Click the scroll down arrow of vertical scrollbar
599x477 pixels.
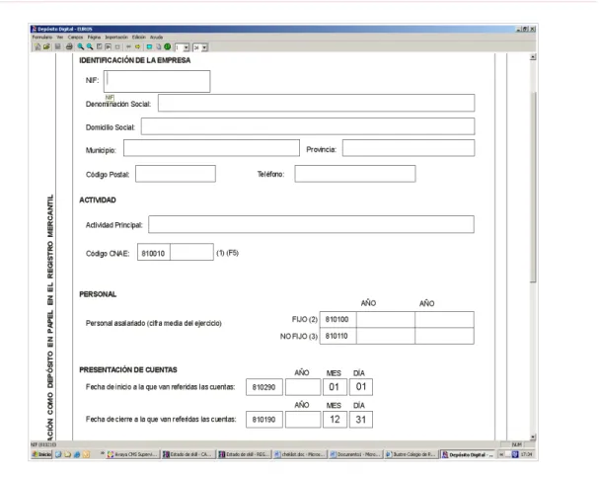(x=533, y=437)
